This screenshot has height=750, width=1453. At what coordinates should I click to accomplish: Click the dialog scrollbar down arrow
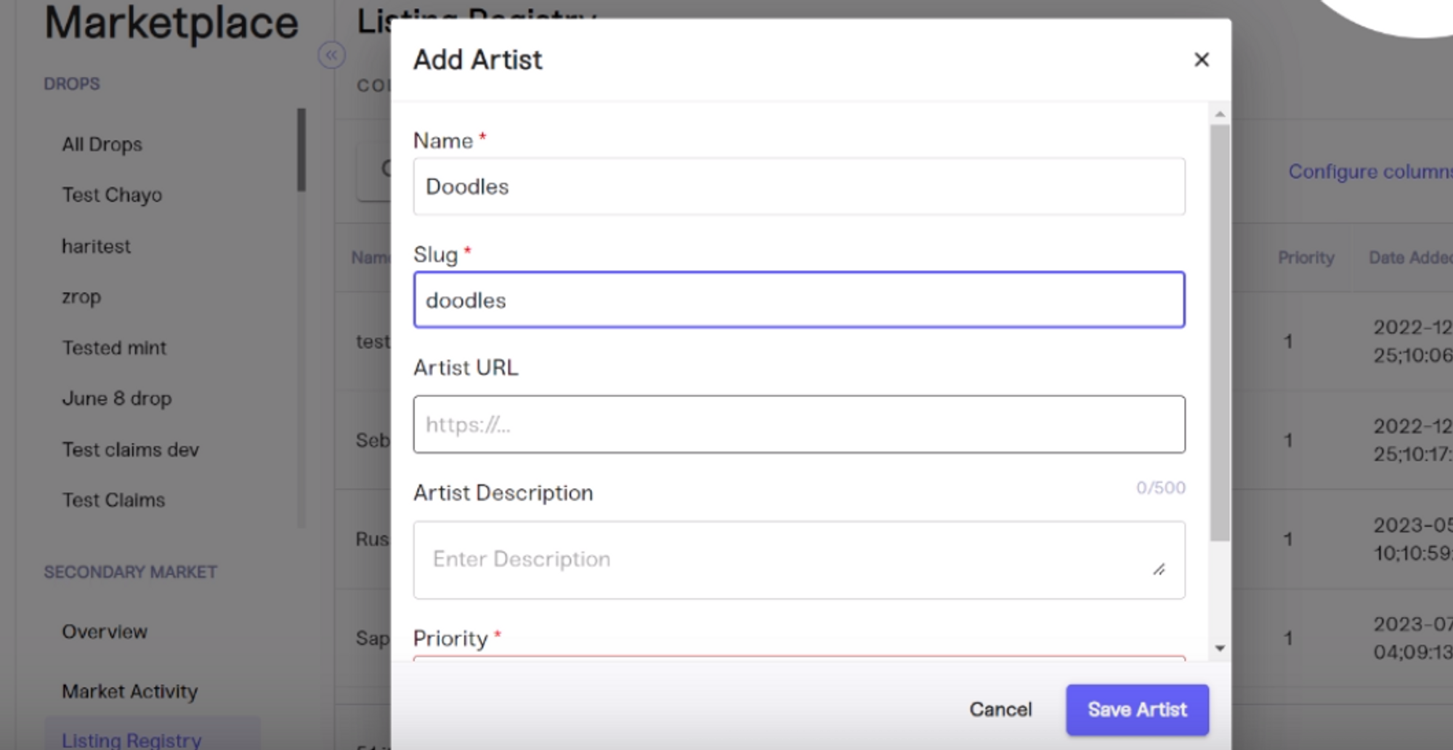1220,648
